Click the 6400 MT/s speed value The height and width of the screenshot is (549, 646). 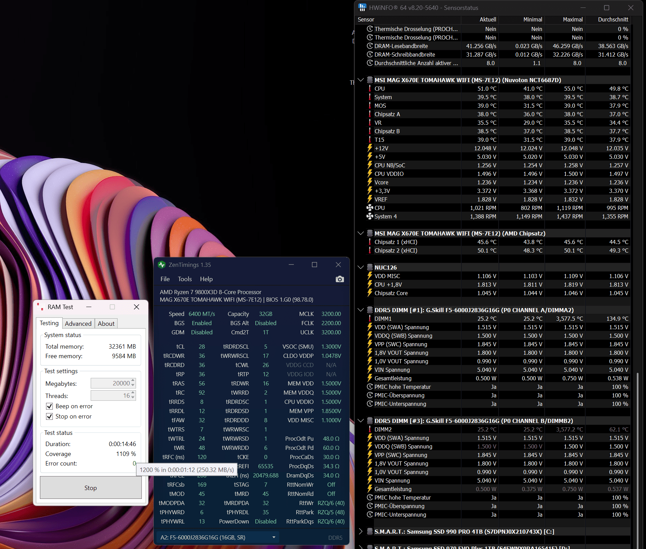(x=202, y=314)
